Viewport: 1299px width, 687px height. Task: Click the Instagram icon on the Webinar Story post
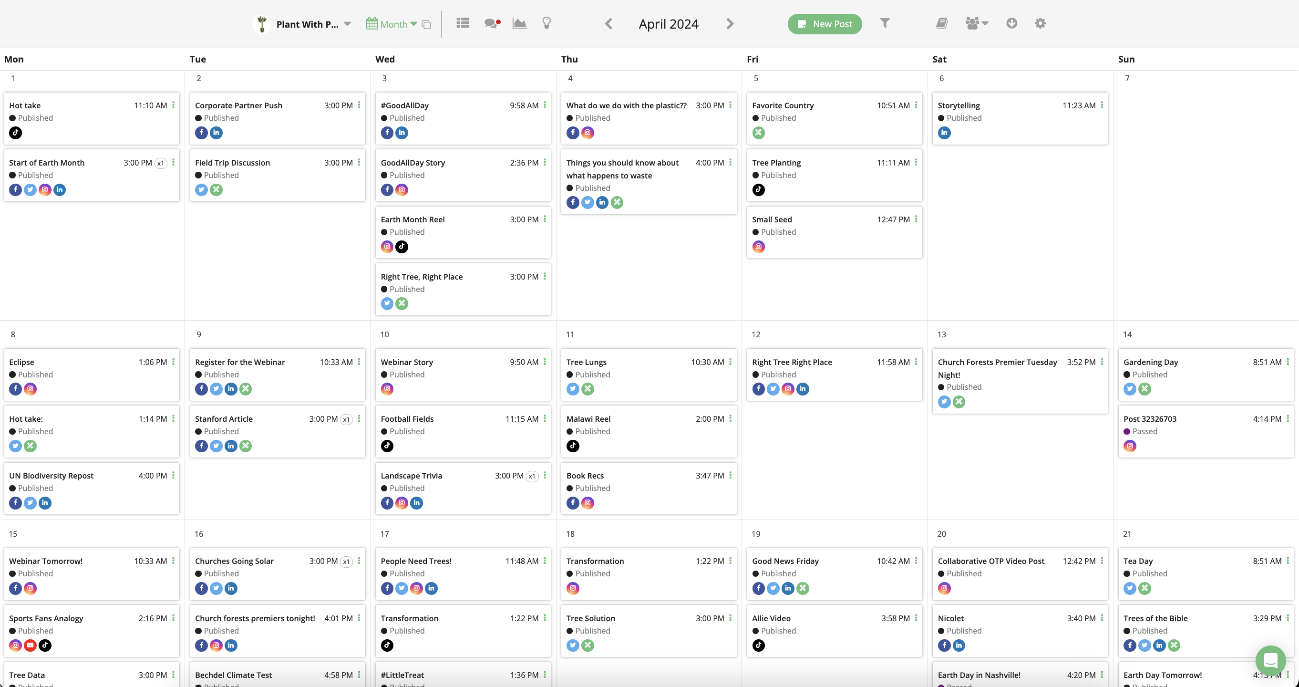tap(387, 388)
